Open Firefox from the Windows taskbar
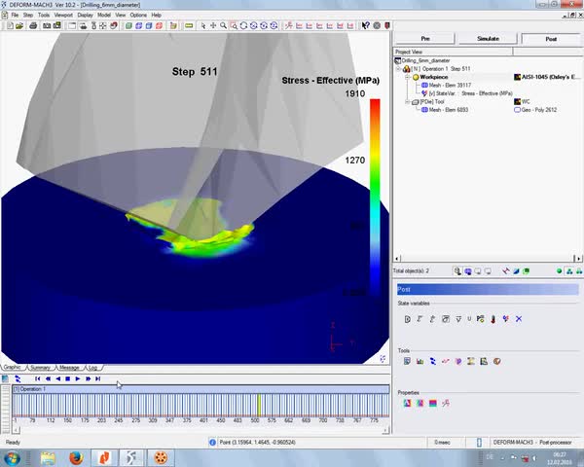The image size is (584, 467). (x=77, y=456)
